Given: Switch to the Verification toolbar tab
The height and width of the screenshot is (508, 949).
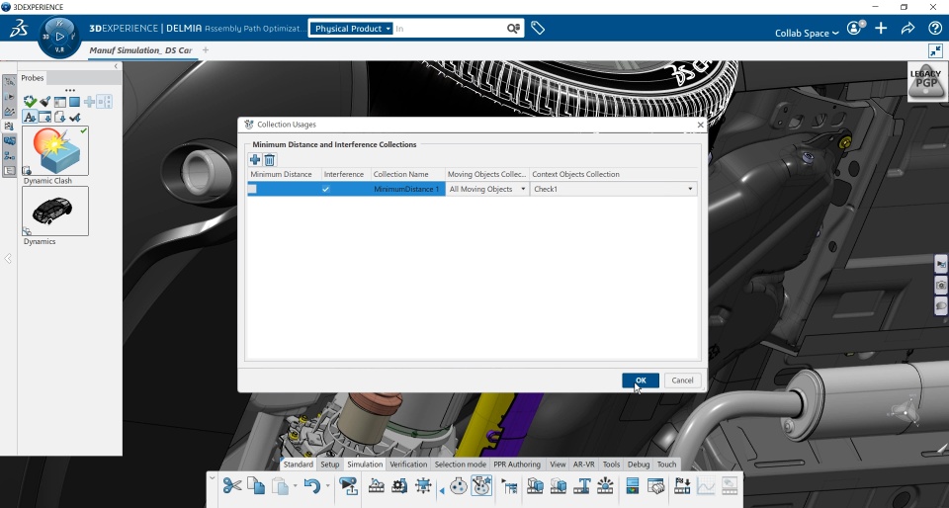Looking at the screenshot, I should click(x=408, y=465).
